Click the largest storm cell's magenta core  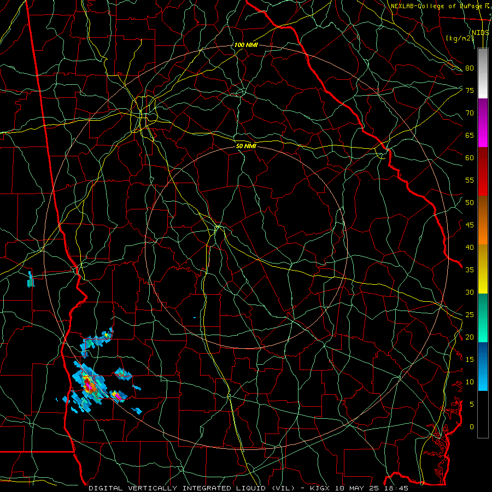pyautogui.click(x=90, y=387)
